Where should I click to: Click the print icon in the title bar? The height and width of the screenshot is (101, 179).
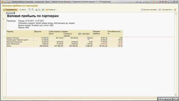point(140,2)
